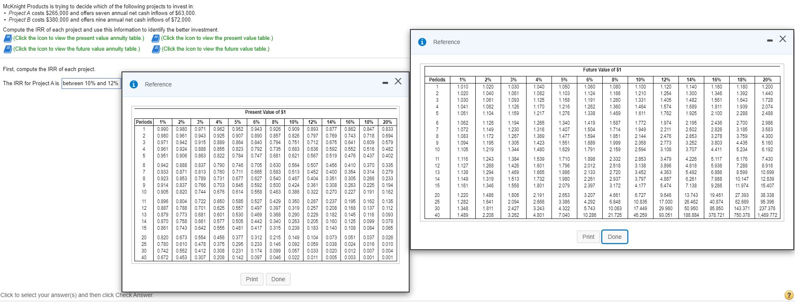795x302 pixels.
Task: Click the Project A cost description line
Action: coord(102,13)
